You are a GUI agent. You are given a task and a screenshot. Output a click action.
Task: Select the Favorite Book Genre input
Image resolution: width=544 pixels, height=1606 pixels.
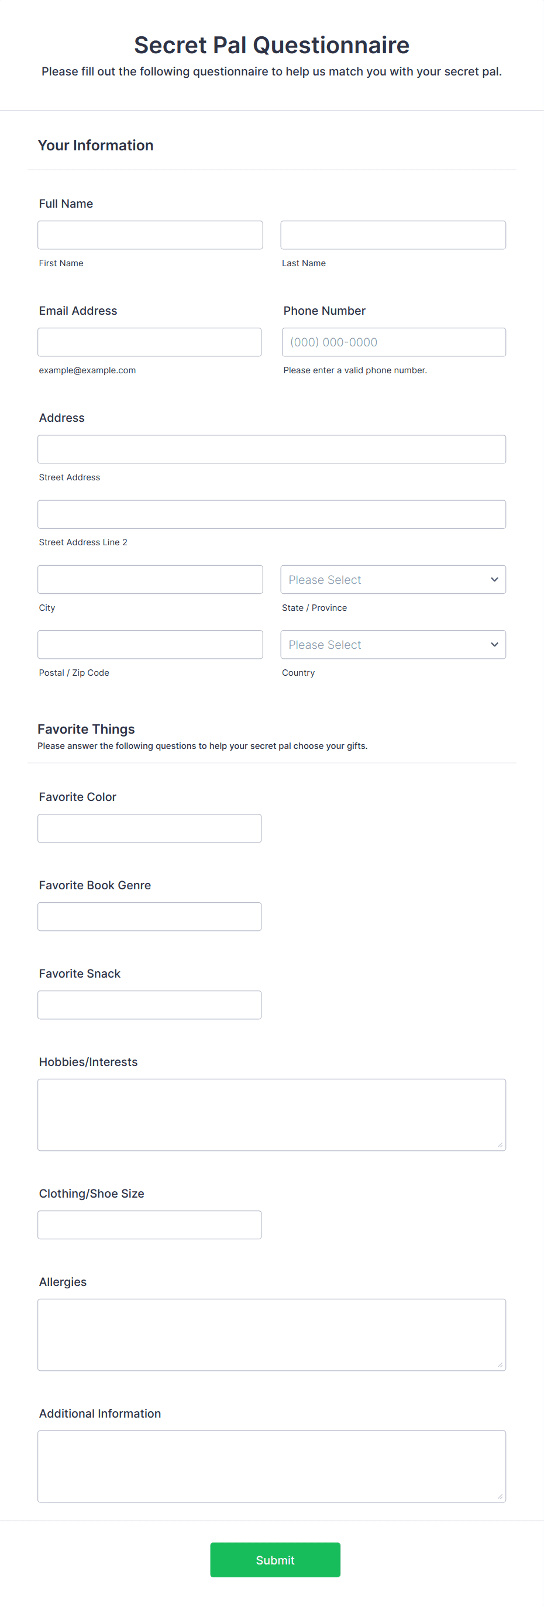click(x=150, y=916)
